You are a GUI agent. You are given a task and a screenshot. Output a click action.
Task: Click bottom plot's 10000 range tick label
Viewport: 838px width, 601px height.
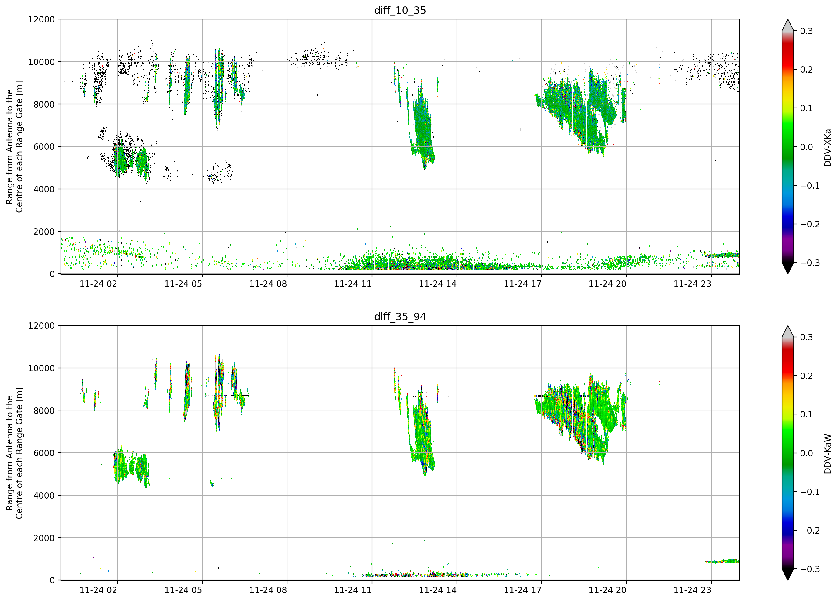(41, 369)
